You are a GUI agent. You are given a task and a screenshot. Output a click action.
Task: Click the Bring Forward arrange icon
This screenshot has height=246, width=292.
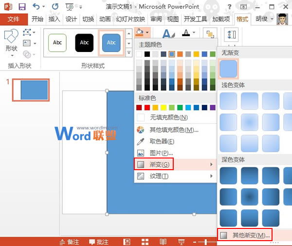[x=210, y=35]
